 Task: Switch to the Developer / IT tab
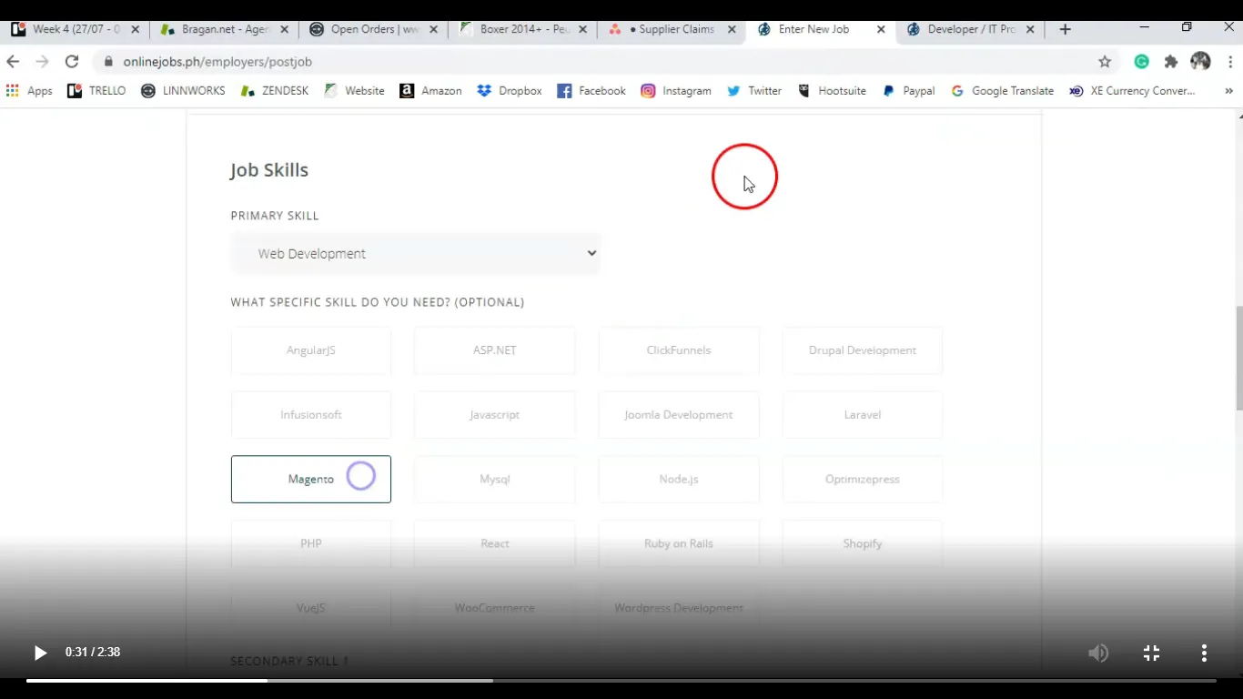970,29
